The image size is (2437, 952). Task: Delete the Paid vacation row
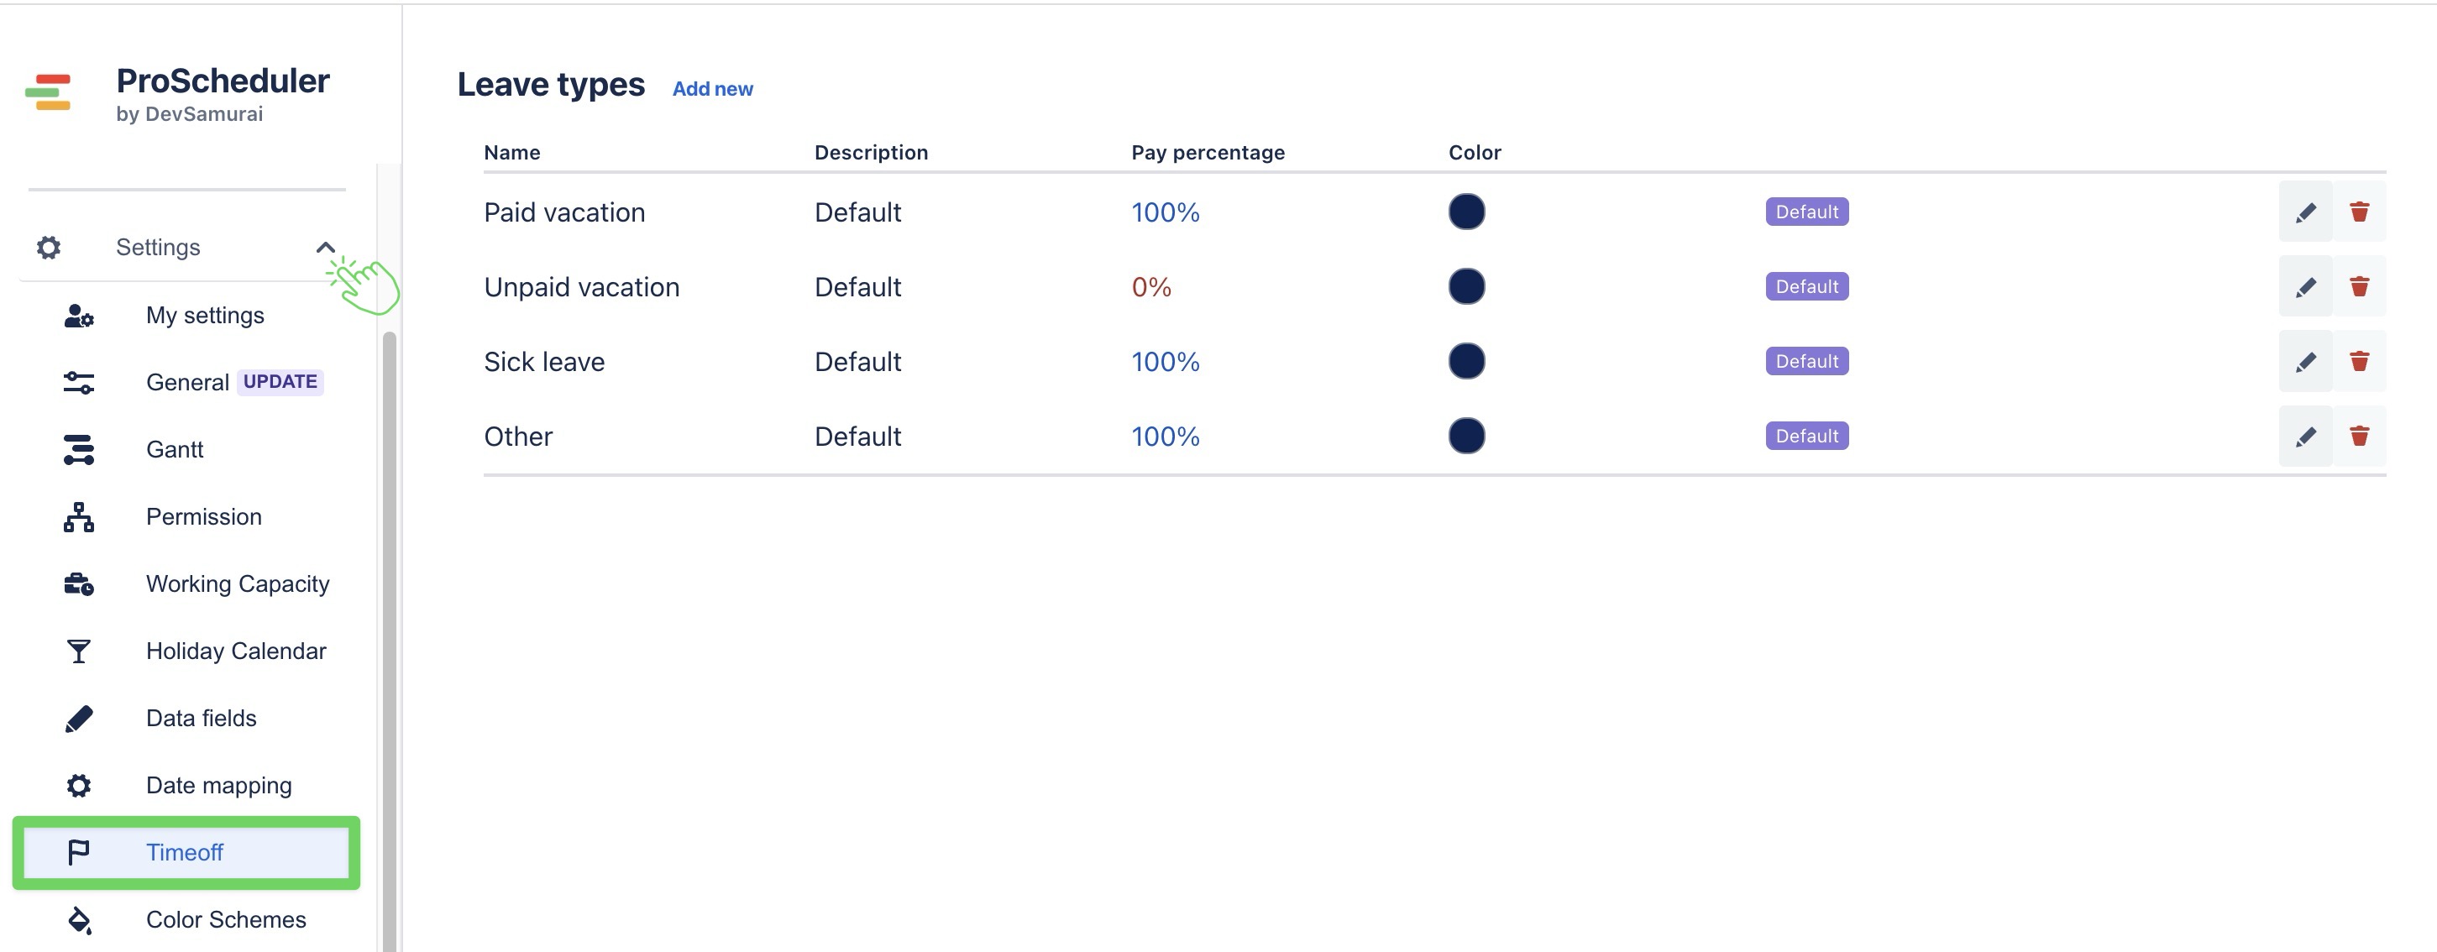coord(2360,212)
